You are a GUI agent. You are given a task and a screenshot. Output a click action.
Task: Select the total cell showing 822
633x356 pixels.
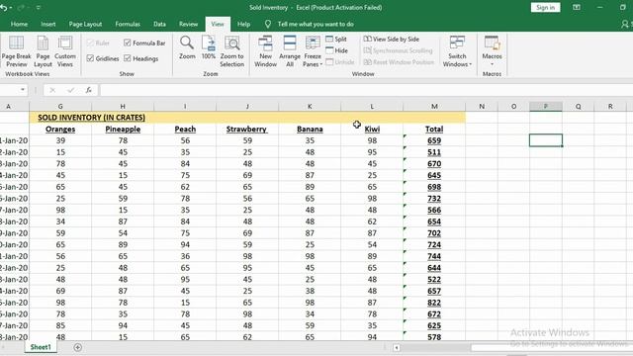(434, 303)
